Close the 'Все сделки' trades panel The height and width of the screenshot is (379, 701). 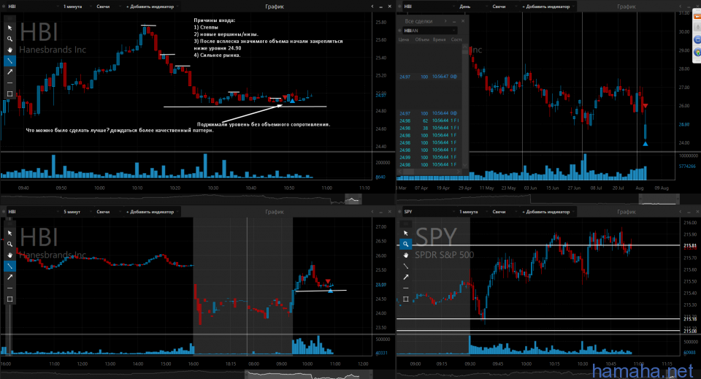pyautogui.click(x=463, y=21)
